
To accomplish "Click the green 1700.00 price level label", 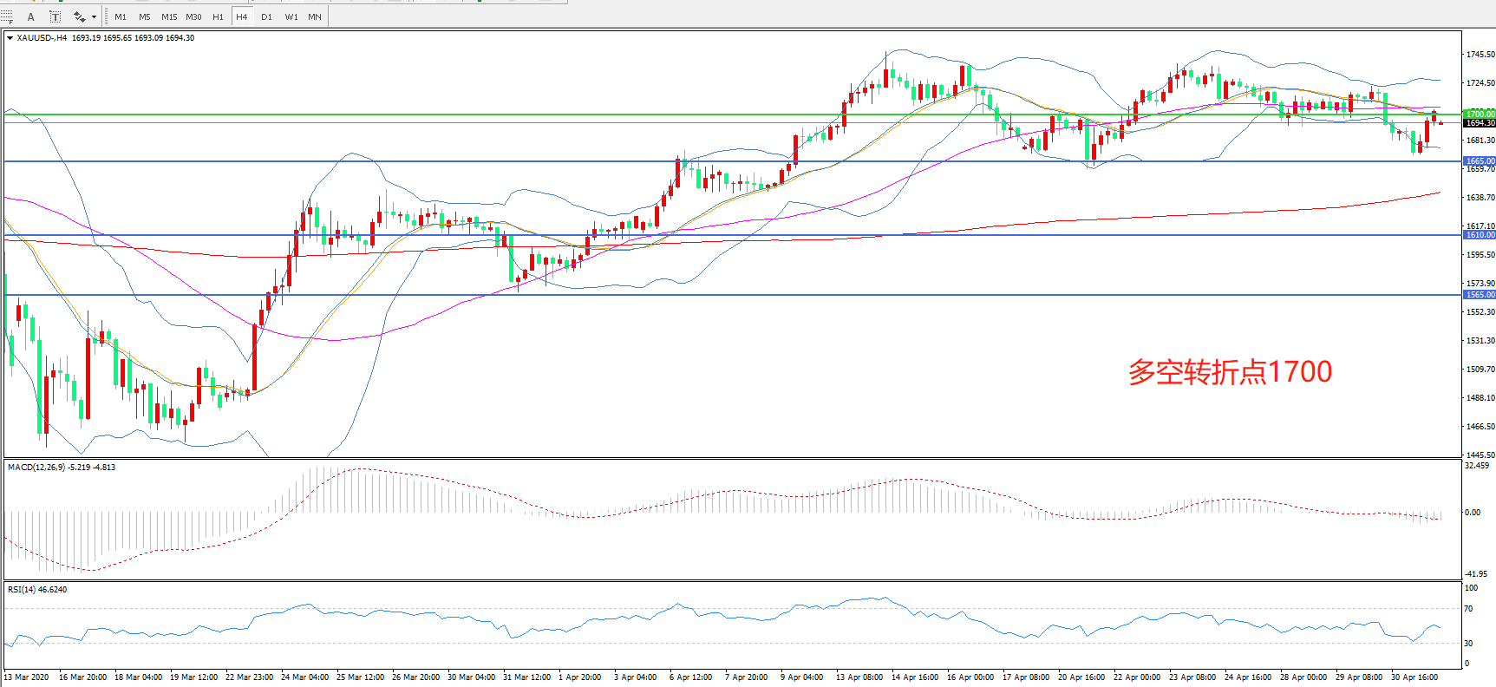I will [1480, 114].
